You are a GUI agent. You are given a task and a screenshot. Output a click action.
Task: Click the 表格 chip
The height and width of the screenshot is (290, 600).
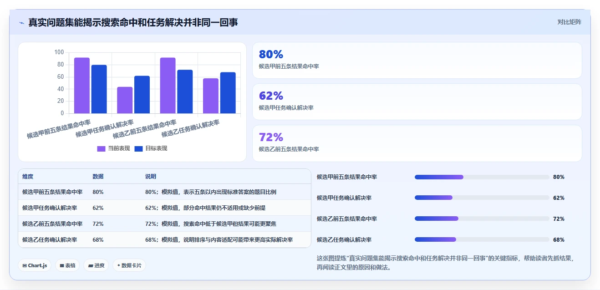[x=67, y=265]
